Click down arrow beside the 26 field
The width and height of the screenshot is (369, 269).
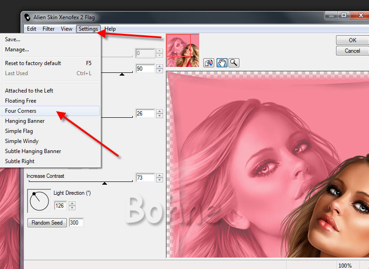[160, 116]
